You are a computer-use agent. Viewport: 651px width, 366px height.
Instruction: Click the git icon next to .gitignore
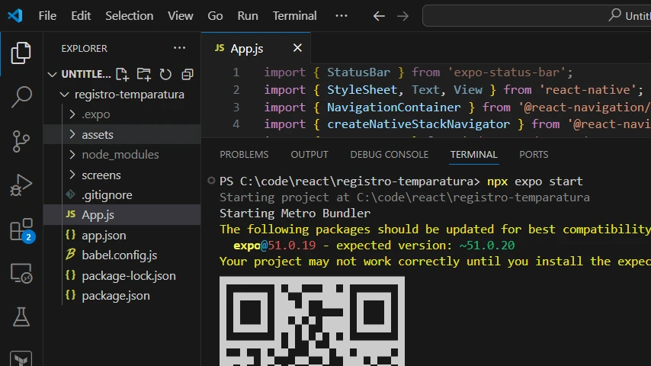(x=71, y=194)
